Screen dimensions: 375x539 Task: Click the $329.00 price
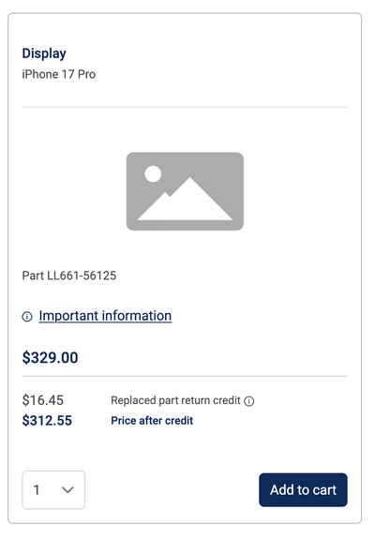coord(51,358)
